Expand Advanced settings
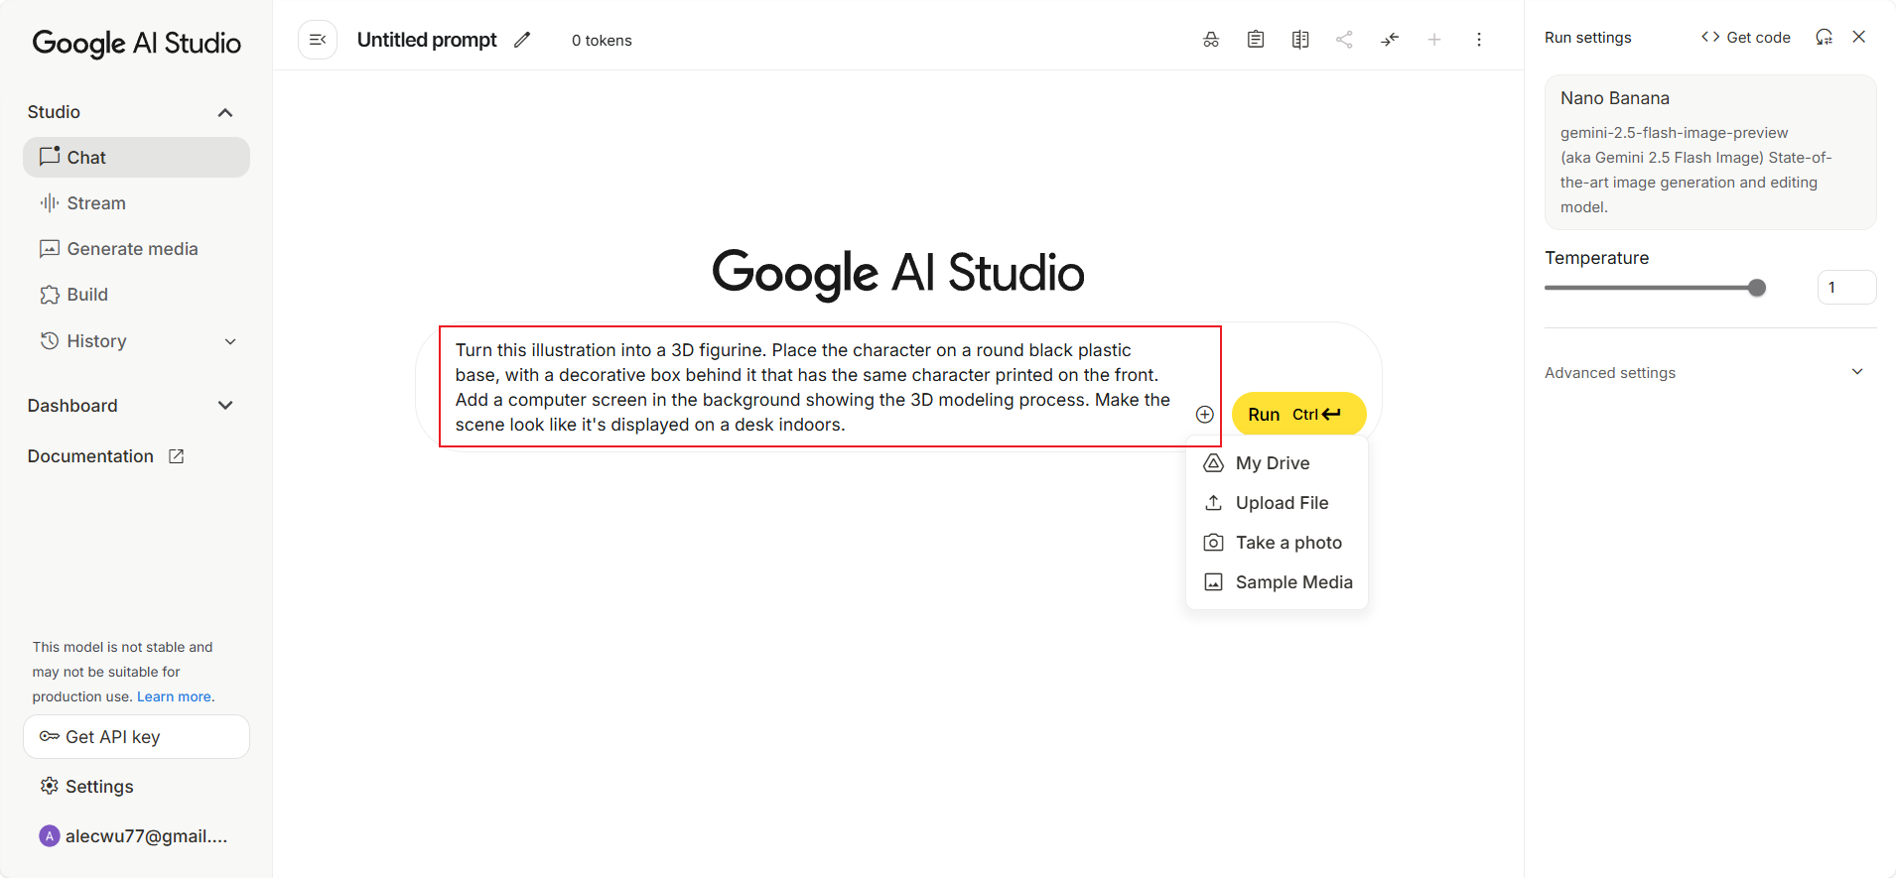 1857,372
